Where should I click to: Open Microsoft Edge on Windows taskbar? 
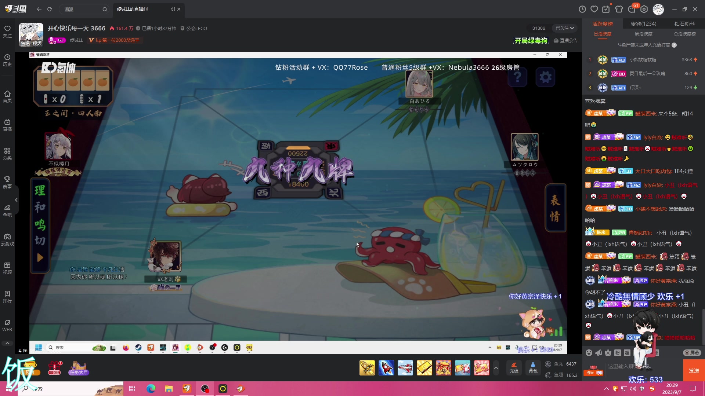tap(151, 389)
